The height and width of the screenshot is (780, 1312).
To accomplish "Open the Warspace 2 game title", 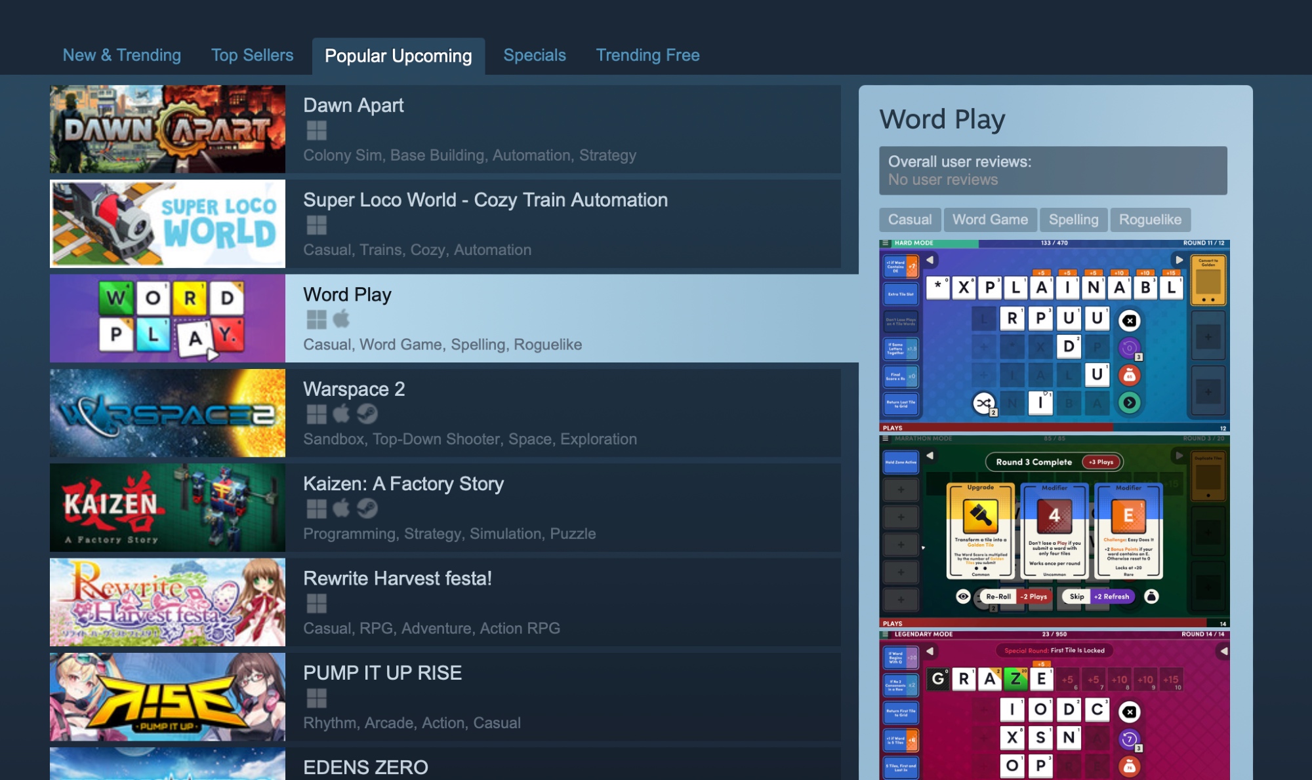I will point(354,389).
